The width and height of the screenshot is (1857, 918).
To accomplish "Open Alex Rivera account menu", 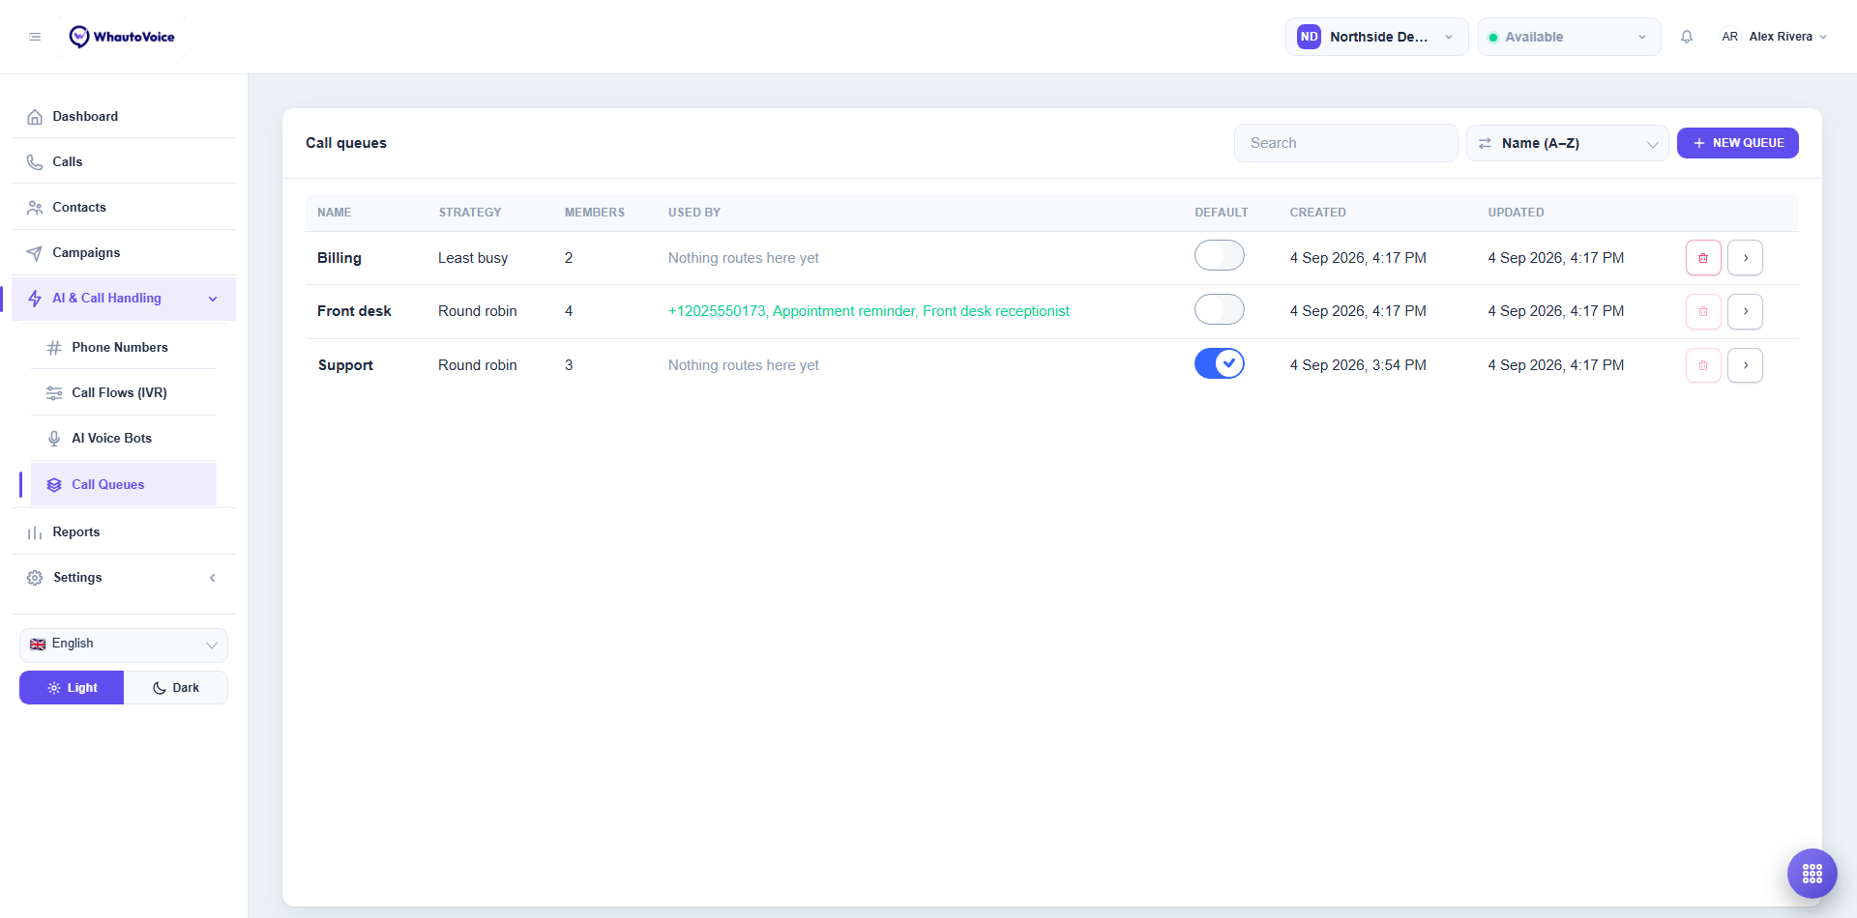I will 1774,37.
